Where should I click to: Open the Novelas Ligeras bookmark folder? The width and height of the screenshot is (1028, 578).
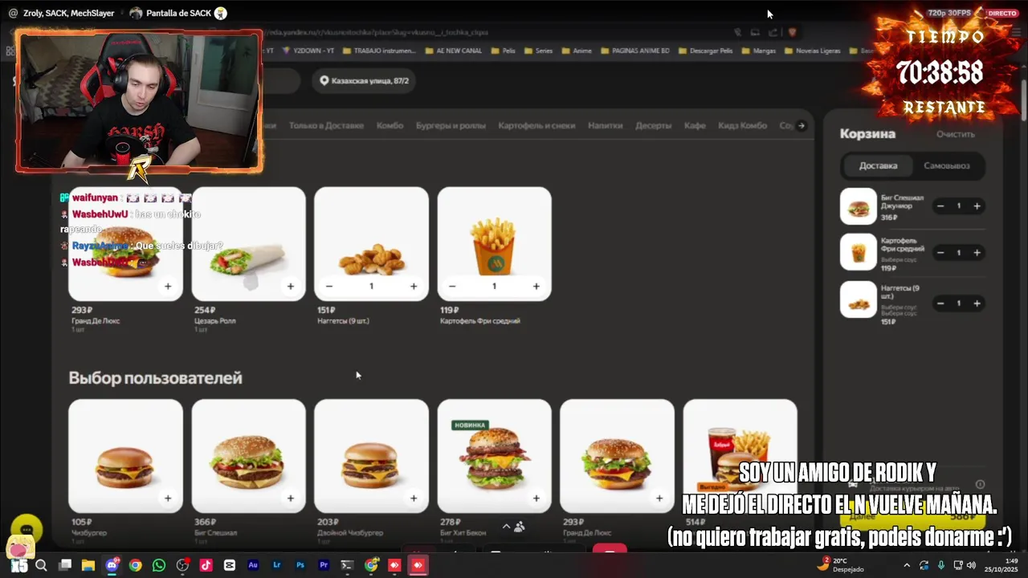tap(812, 51)
